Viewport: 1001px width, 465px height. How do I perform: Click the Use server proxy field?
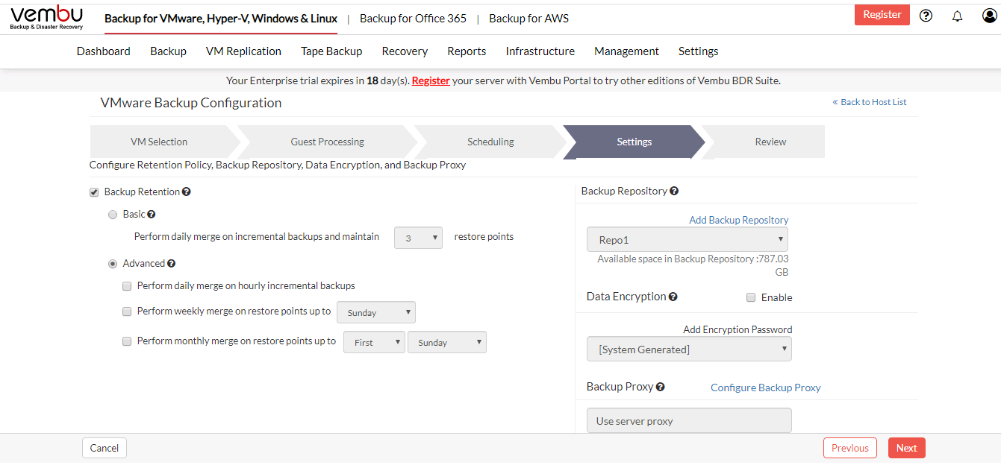pyautogui.click(x=689, y=420)
